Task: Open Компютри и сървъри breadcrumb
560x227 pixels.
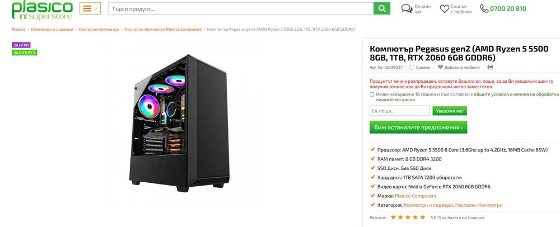Action: [x=52, y=29]
